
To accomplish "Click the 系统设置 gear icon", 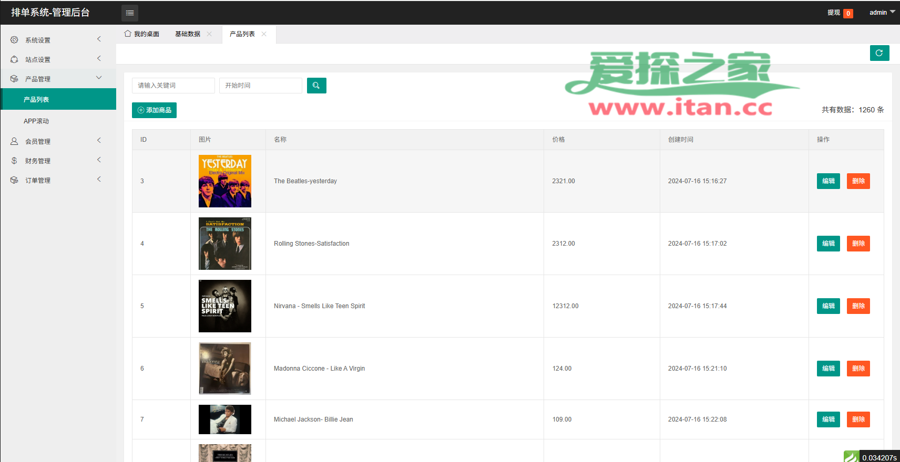I will tap(14, 40).
